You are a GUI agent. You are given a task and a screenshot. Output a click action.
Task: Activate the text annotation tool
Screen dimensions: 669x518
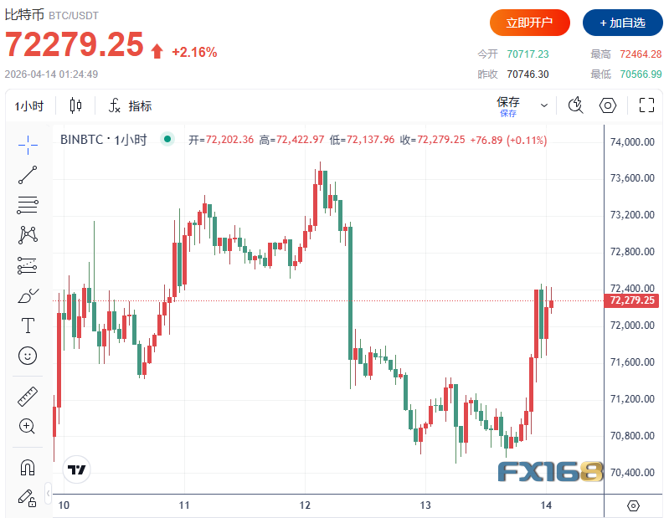pyautogui.click(x=28, y=326)
